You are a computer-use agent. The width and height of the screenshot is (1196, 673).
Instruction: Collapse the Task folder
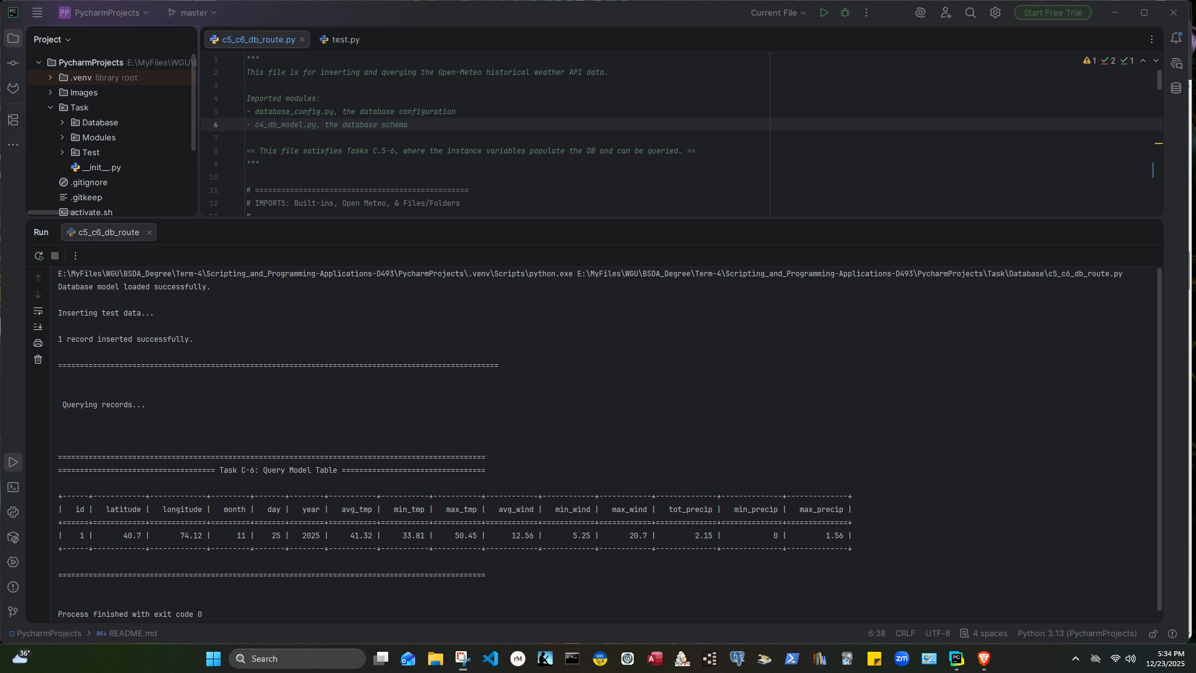pos(50,107)
